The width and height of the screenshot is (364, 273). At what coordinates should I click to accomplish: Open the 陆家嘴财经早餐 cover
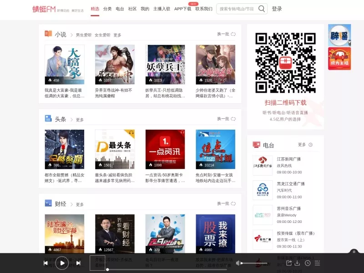[x=65, y=234]
